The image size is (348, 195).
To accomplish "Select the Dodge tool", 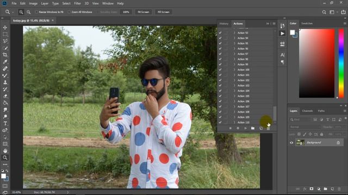I will point(5,116).
